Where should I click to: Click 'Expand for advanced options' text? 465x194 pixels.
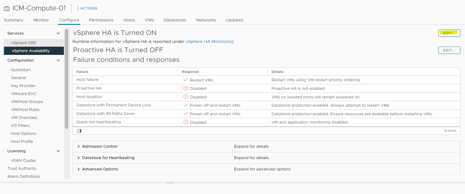[x=262, y=169]
